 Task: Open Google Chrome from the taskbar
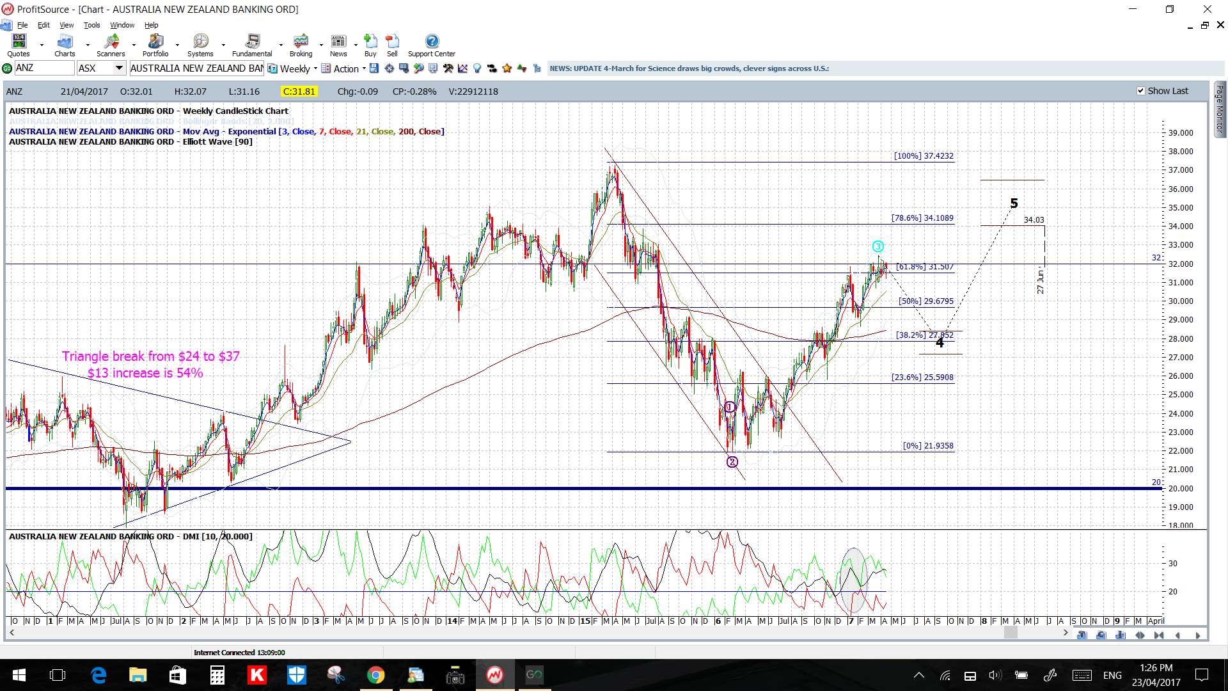point(375,675)
